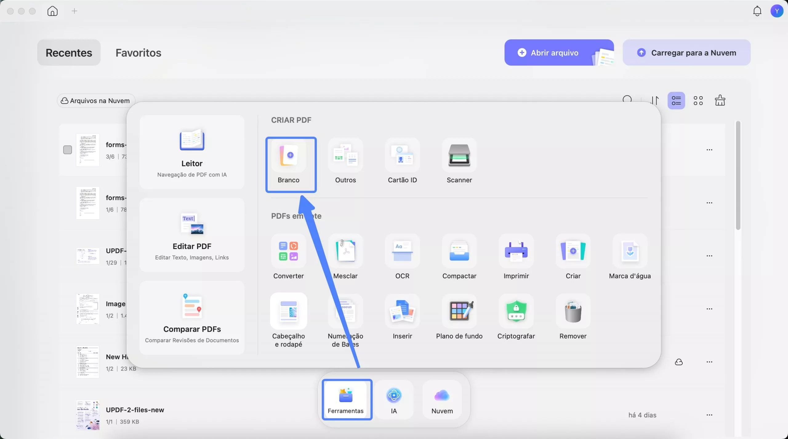Open more options for UPDF-2-files-new
Viewport: 788px width, 439px height.
(x=709, y=415)
